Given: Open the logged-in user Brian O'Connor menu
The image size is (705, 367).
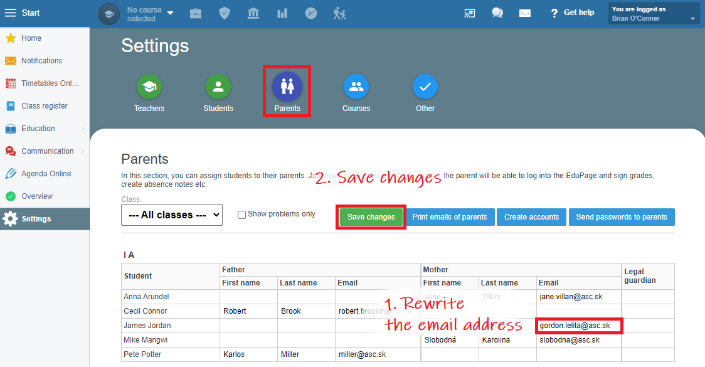Looking at the screenshot, I should coord(654,14).
